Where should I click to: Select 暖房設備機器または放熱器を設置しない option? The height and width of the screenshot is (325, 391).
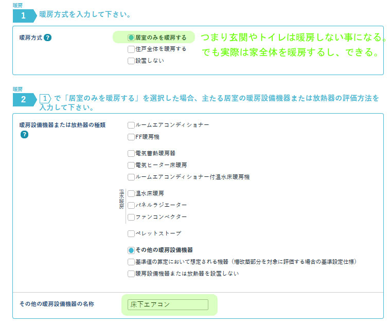coord(131,274)
